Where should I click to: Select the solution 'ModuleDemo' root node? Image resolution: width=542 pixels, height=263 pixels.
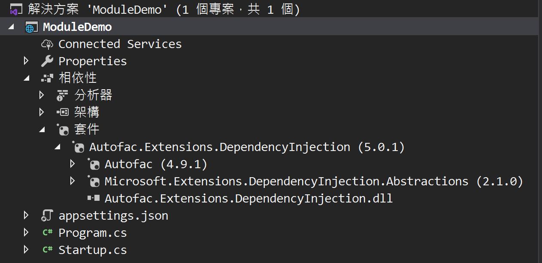coord(163,9)
